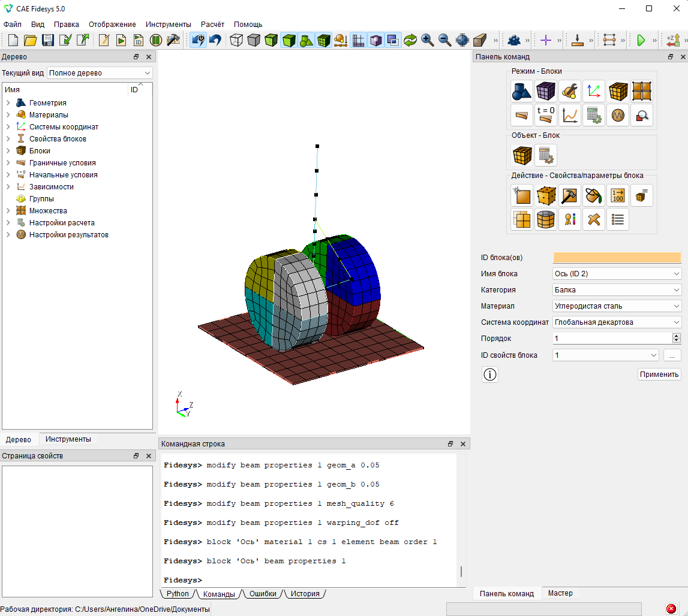
Task: Click the red error indicator in status bar
Action: point(671,609)
